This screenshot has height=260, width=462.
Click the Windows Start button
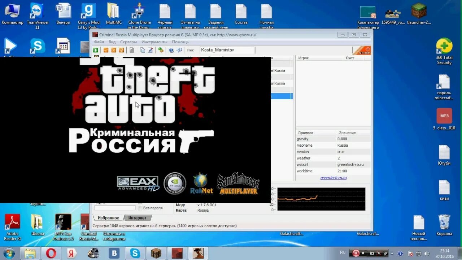9,253
